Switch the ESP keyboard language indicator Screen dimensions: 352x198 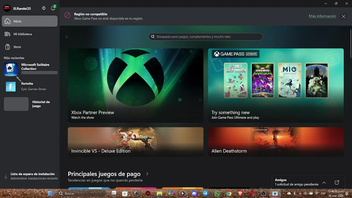[323, 194]
